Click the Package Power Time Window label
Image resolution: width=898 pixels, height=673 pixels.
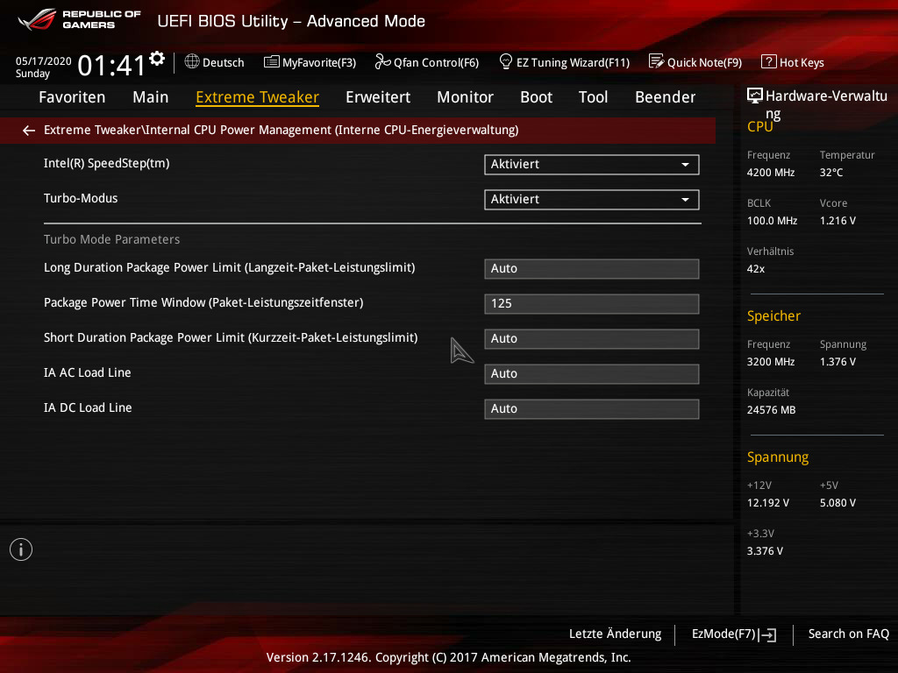point(203,302)
